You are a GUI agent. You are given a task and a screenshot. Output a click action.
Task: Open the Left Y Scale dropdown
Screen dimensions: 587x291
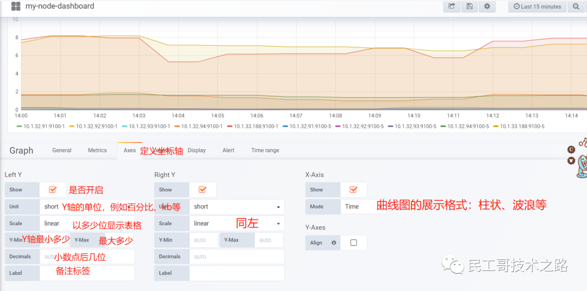pyautogui.click(x=87, y=223)
